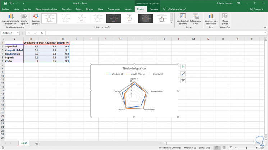268x150 pixels.
Task: Click the macro record icon in status bar
Action: coord(3,148)
